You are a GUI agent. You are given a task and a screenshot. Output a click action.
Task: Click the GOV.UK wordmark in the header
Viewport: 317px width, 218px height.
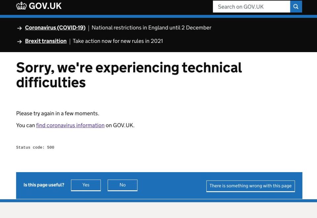(45, 6)
